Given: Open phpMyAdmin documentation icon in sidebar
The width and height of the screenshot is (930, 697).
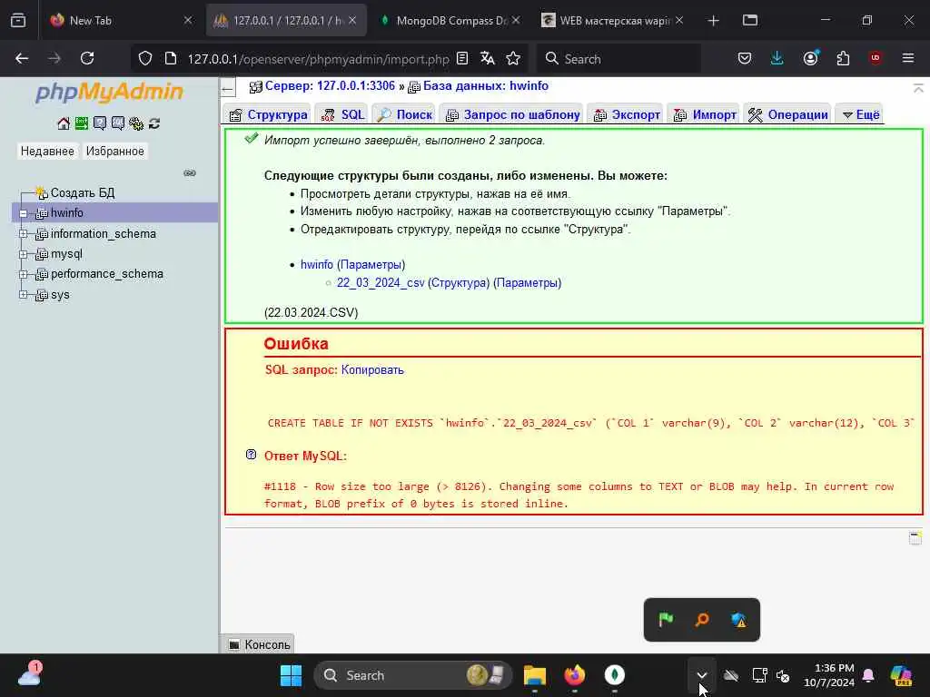Looking at the screenshot, I should point(100,123).
